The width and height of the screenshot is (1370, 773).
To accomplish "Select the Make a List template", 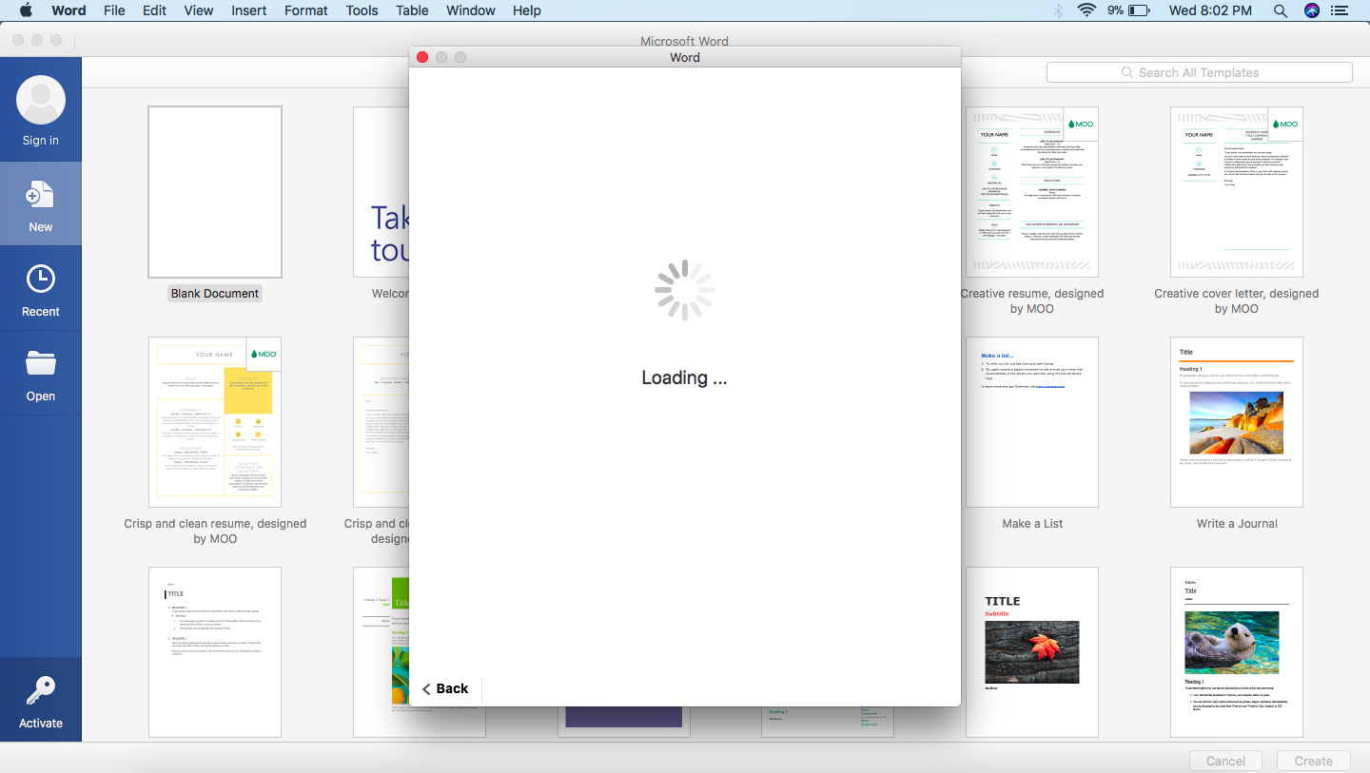I will pos(1032,422).
